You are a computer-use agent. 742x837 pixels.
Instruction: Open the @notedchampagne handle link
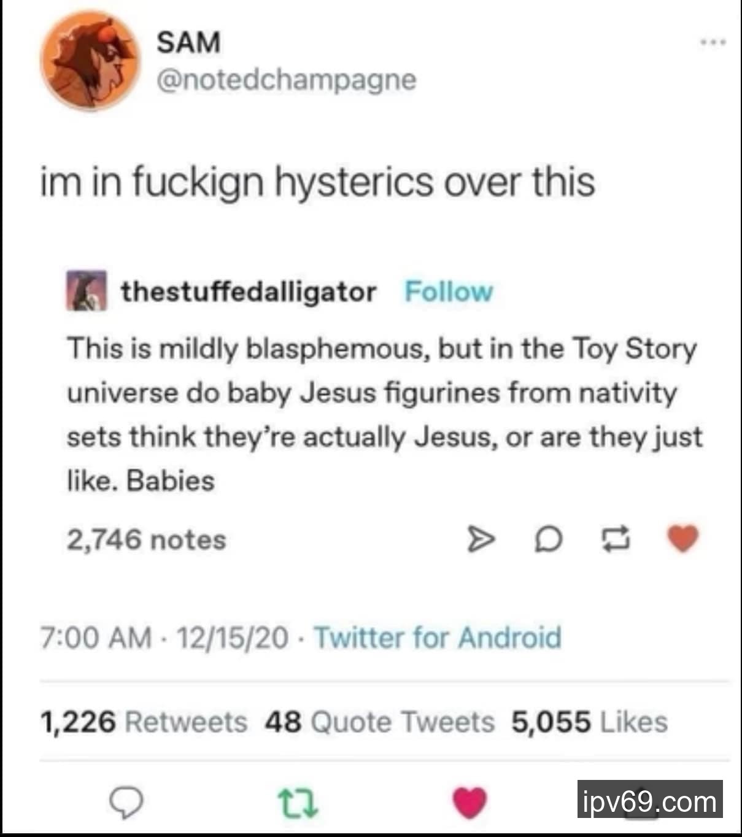287,79
